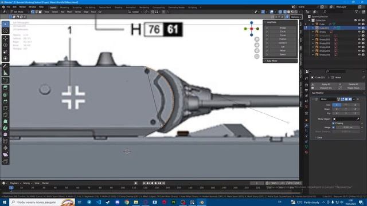This screenshot has height=206, width=367.
Task: Select the Inset Faces tool
Action: [x=5, y=95]
